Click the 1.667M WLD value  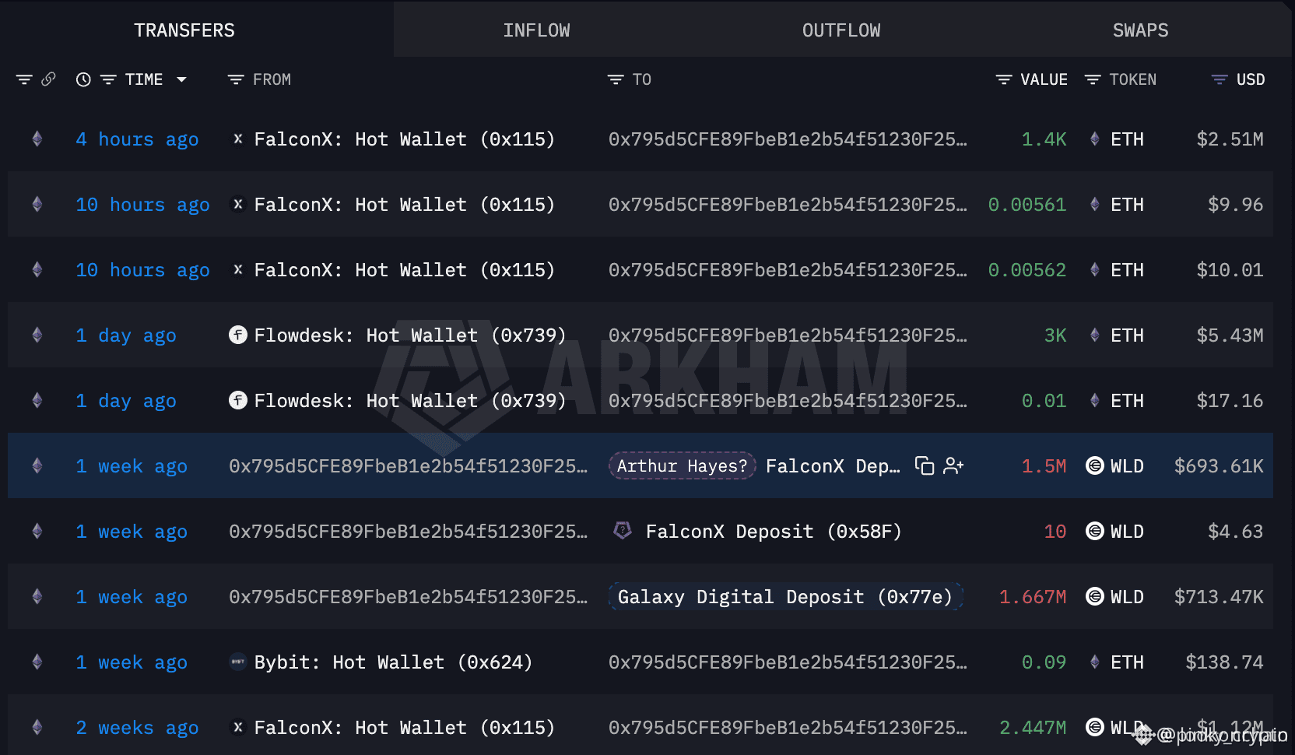pos(1033,597)
